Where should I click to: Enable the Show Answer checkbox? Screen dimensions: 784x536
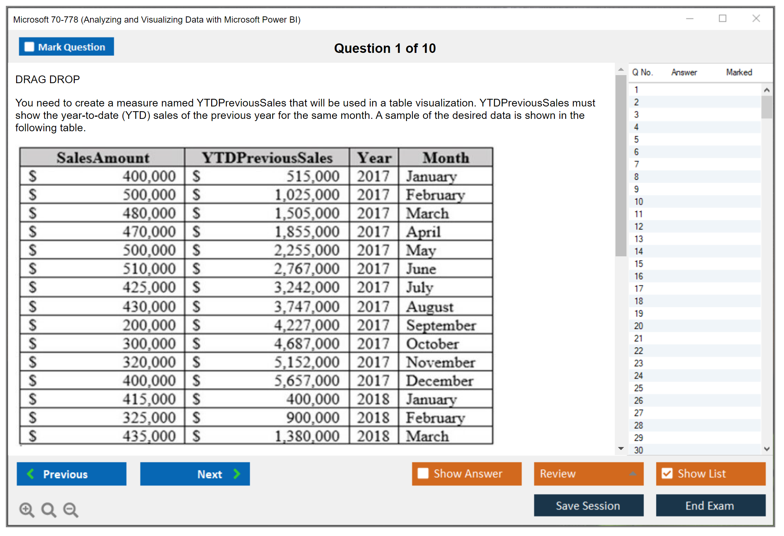point(423,473)
